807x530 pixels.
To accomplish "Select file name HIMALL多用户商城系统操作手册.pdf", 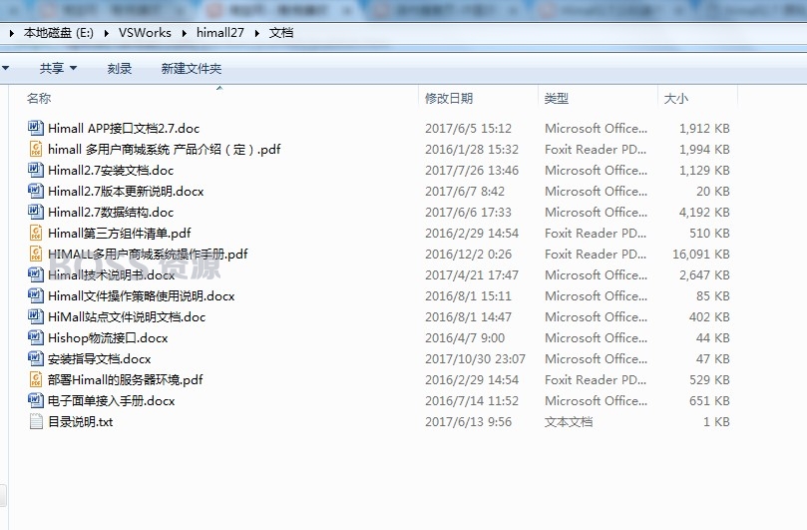I will 148,254.
